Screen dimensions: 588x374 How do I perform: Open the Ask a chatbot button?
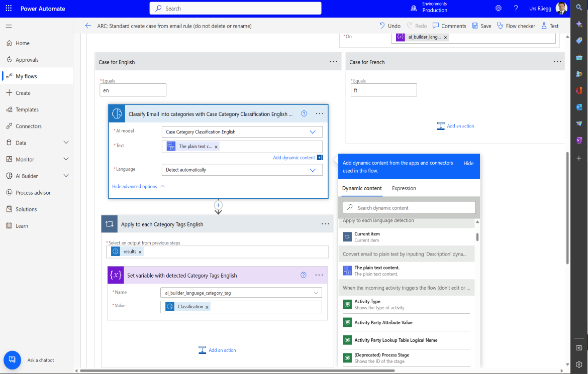[x=13, y=360]
